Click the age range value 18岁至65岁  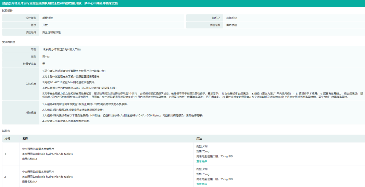(61, 49)
